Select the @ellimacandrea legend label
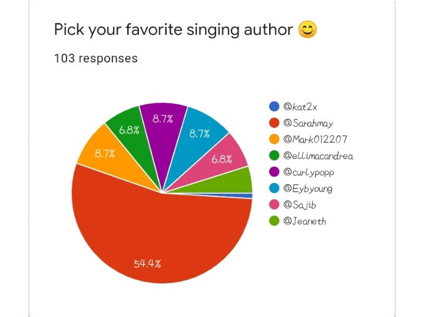Image resolution: width=424 pixels, height=317 pixels. pyautogui.click(x=318, y=156)
